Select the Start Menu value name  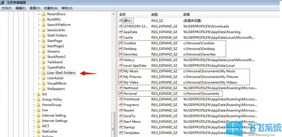(132, 122)
